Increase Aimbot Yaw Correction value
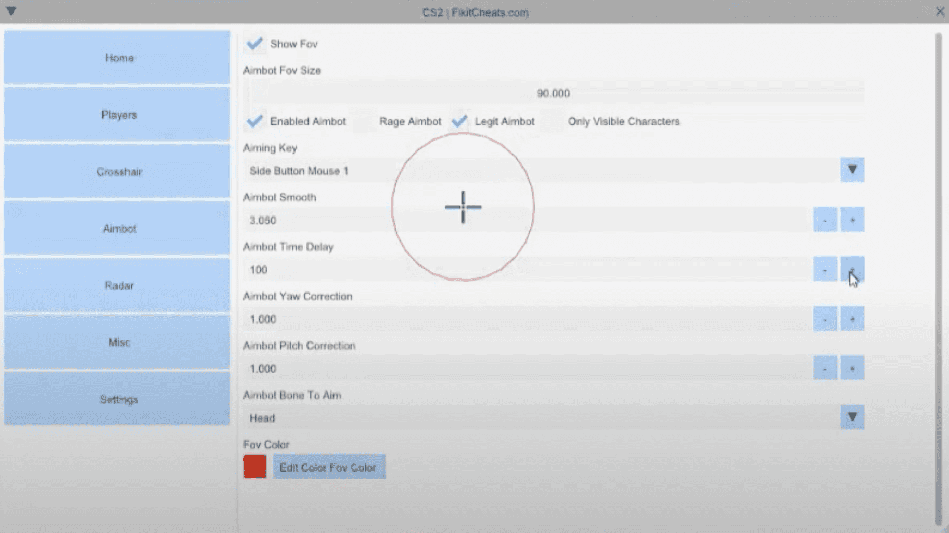Screen dimensions: 949x533 (852, 318)
